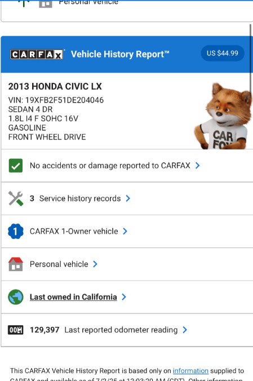Open the Last owned in California chevron

(x=124, y=297)
